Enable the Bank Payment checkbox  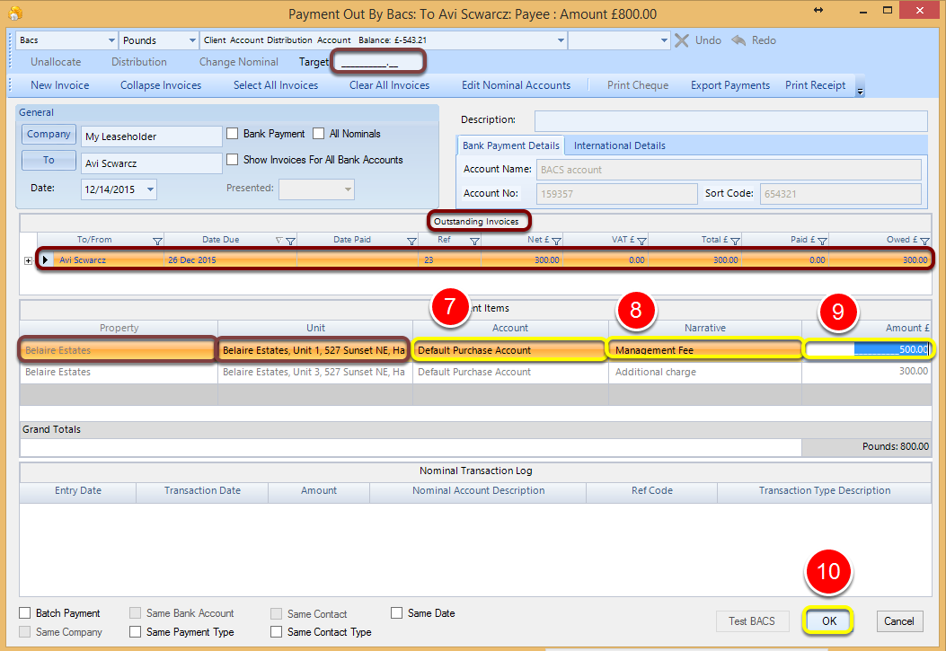(x=233, y=133)
